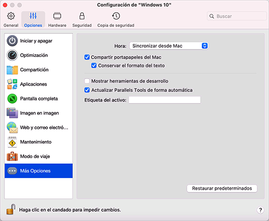Click the padlock to prevent changes
The height and width of the screenshot is (221, 269).
tap(11, 209)
